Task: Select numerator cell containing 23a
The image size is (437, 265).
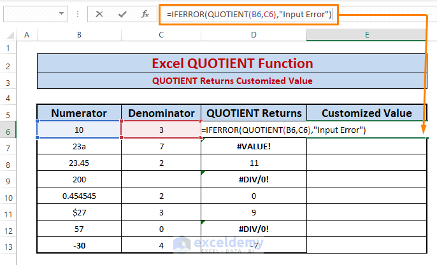Action: coord(79,146)
